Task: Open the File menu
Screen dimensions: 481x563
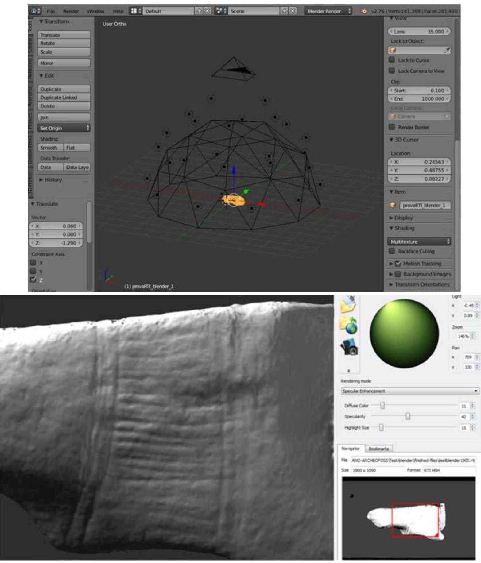Action: [51, 11]
